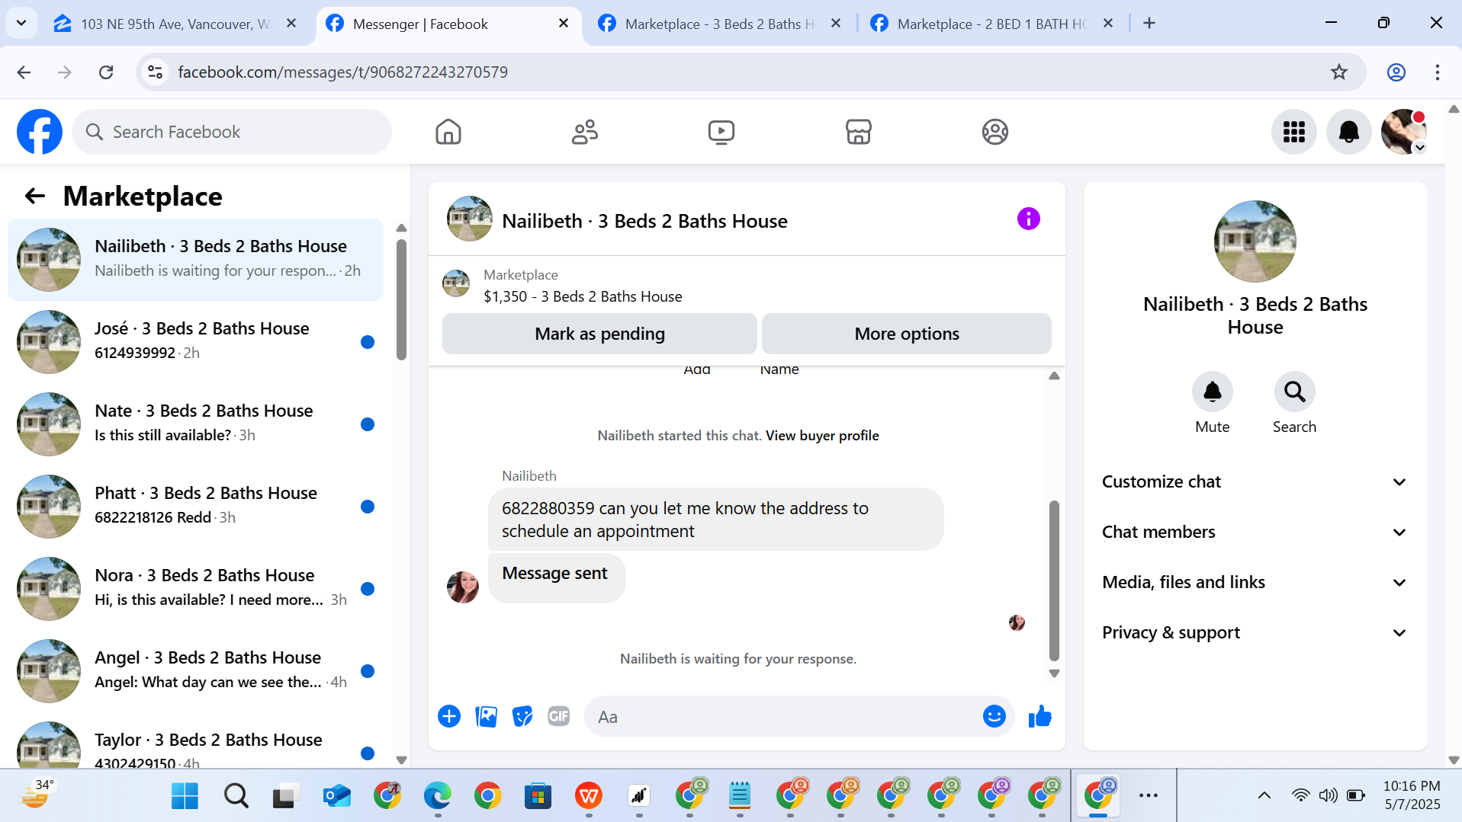This screenshot has height=822, width=1462.
Task: Select Nailibeth conversation in chat list
Action: (196, 259)
